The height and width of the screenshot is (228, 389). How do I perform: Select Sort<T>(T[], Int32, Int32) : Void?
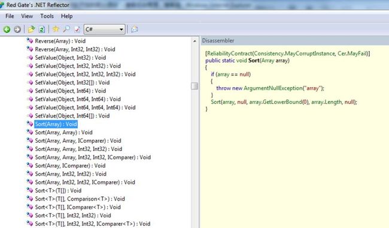(x=73, y=215)
